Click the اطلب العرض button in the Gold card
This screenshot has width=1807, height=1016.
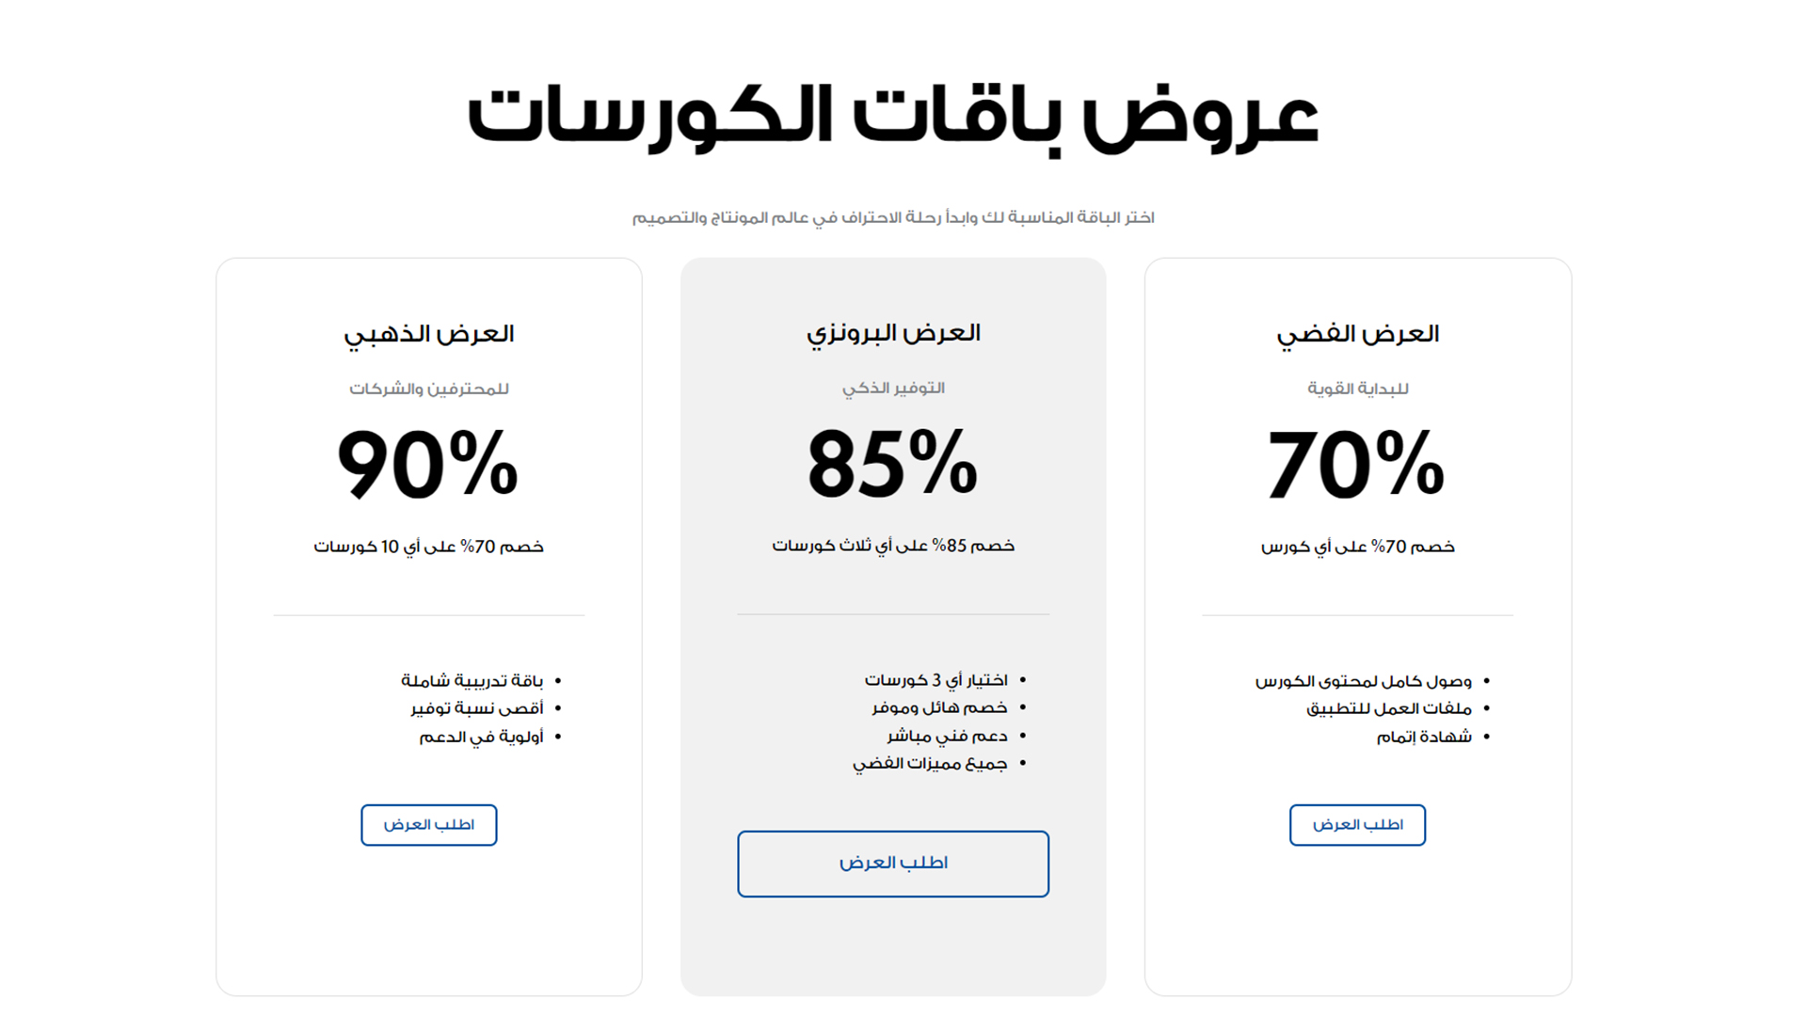[428, 825]
